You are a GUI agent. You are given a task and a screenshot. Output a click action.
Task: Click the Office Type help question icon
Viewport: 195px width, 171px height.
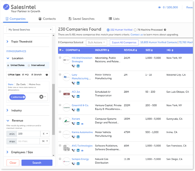coord(47,75)
